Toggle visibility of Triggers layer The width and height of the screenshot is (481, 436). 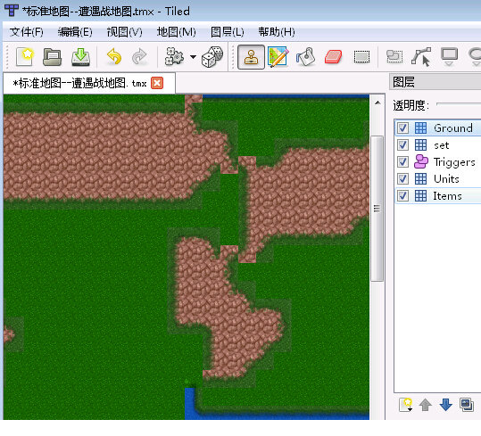point(402,161)
